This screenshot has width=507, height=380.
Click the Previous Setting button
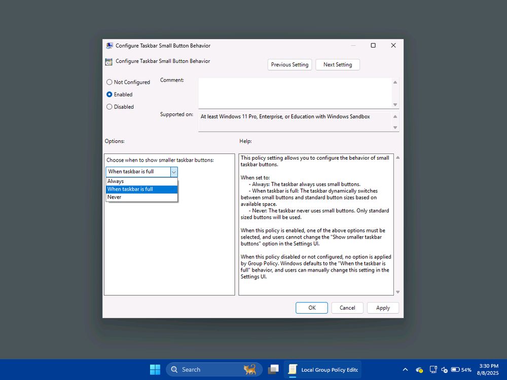[289, 65]
